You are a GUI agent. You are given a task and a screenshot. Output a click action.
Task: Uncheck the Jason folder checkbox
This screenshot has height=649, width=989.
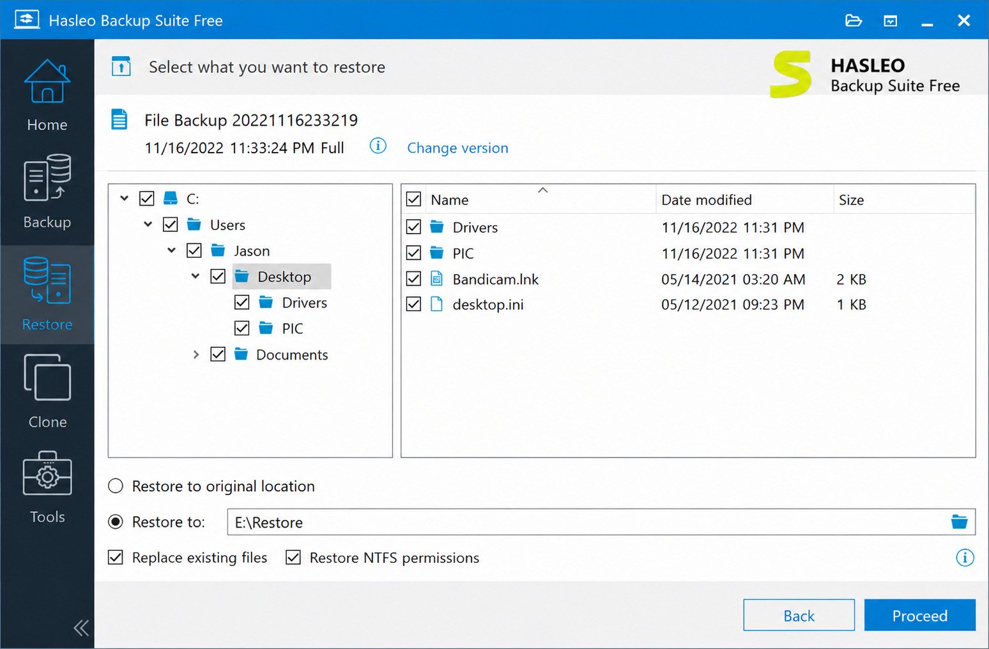[194, 250]
